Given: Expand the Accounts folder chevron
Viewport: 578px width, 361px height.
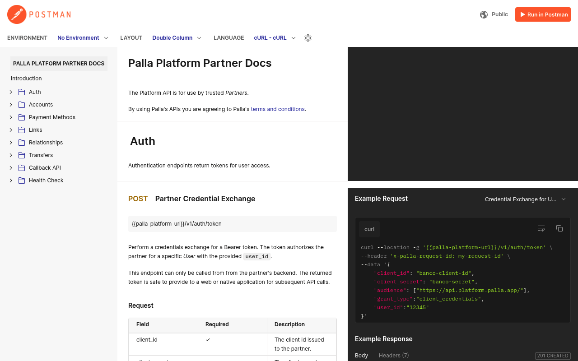Looking at the screenshot, I should pos(11,105).
